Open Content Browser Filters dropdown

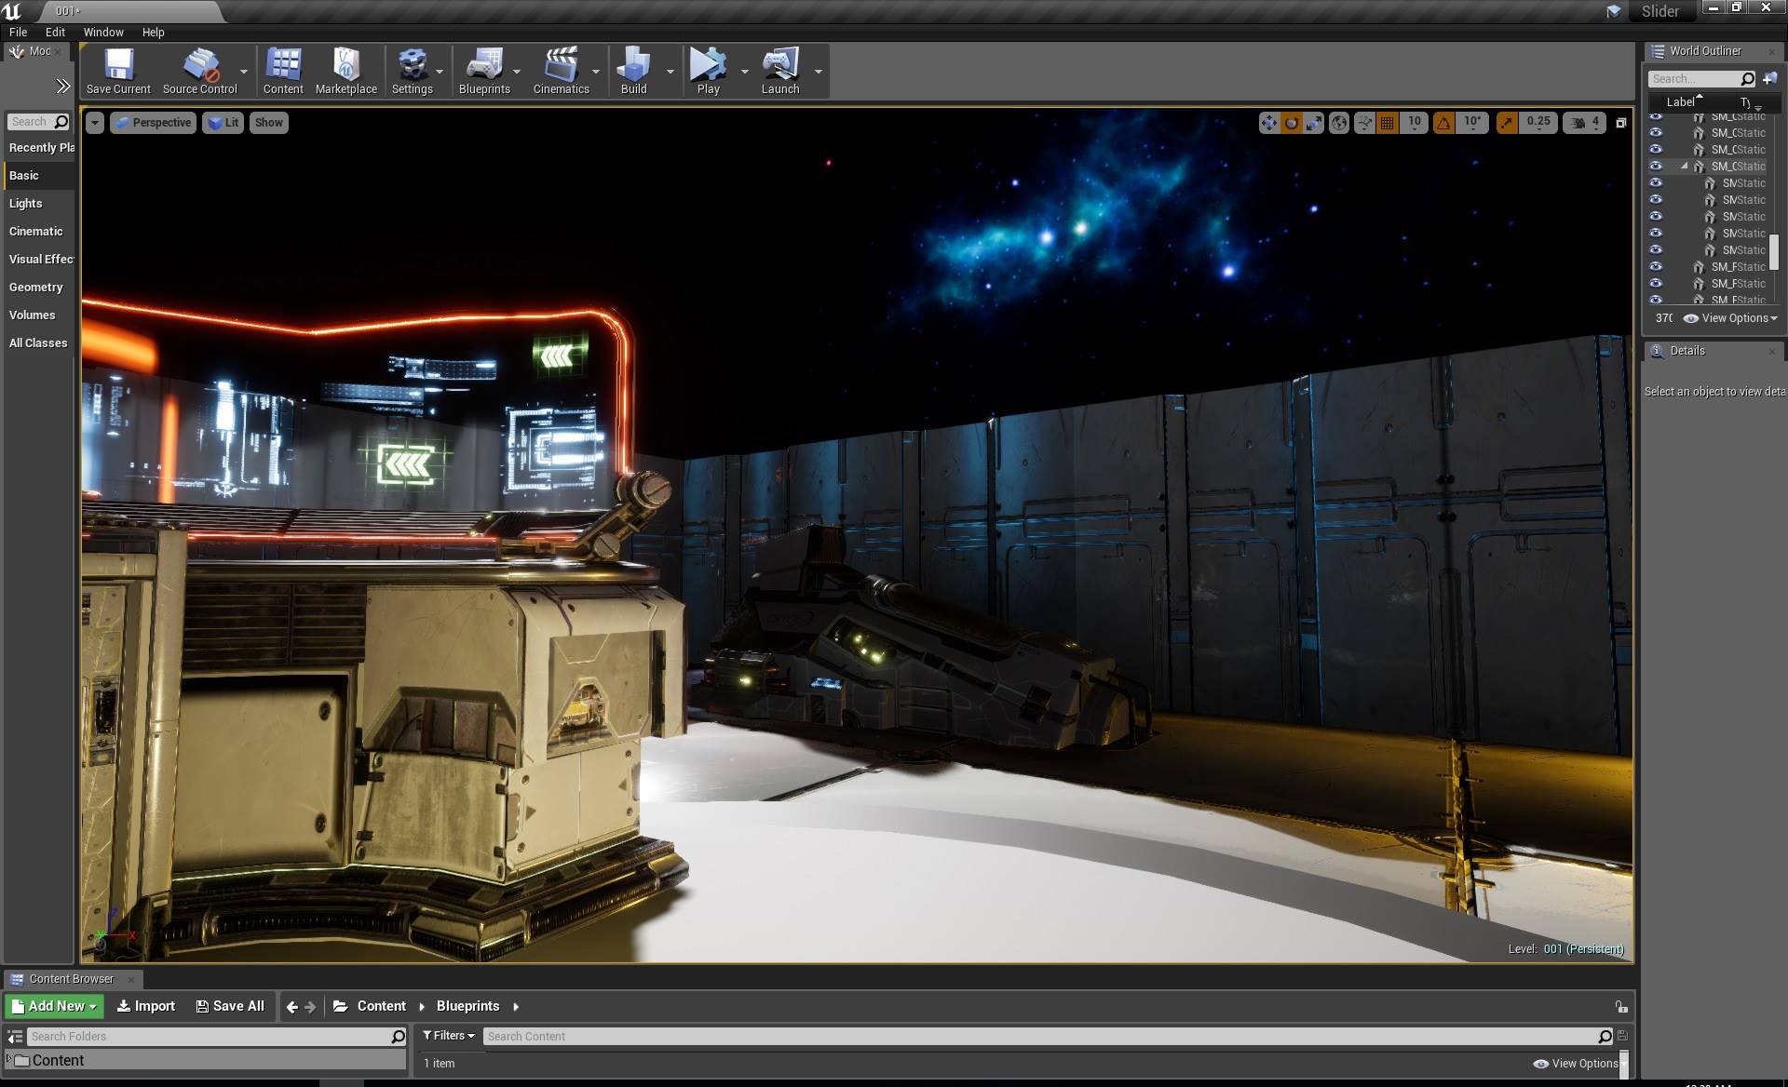click(x=449, y=1036)
